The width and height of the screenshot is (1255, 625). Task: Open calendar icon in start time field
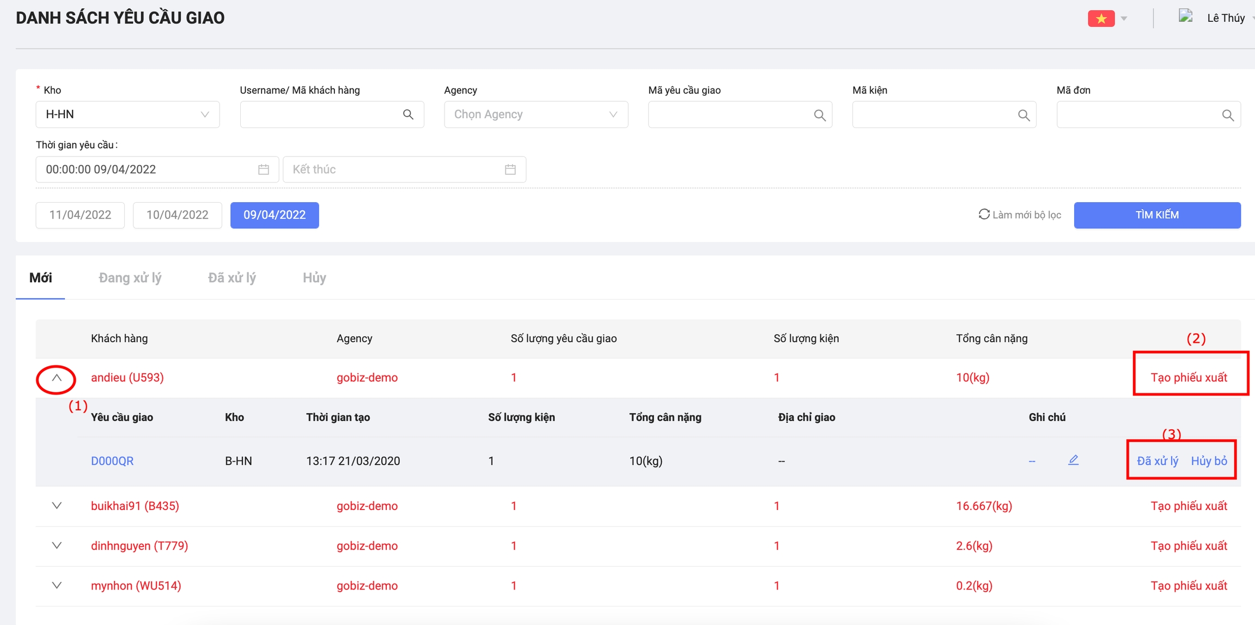click(264, 169)
